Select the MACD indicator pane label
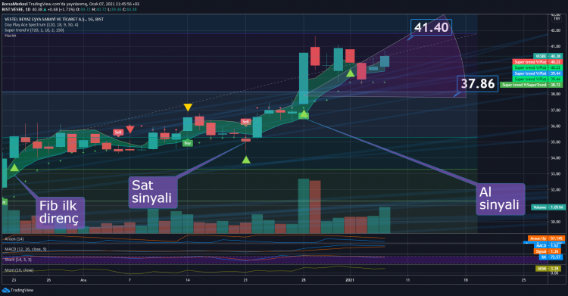Screen dimensions: 568x296 [25, 249]
